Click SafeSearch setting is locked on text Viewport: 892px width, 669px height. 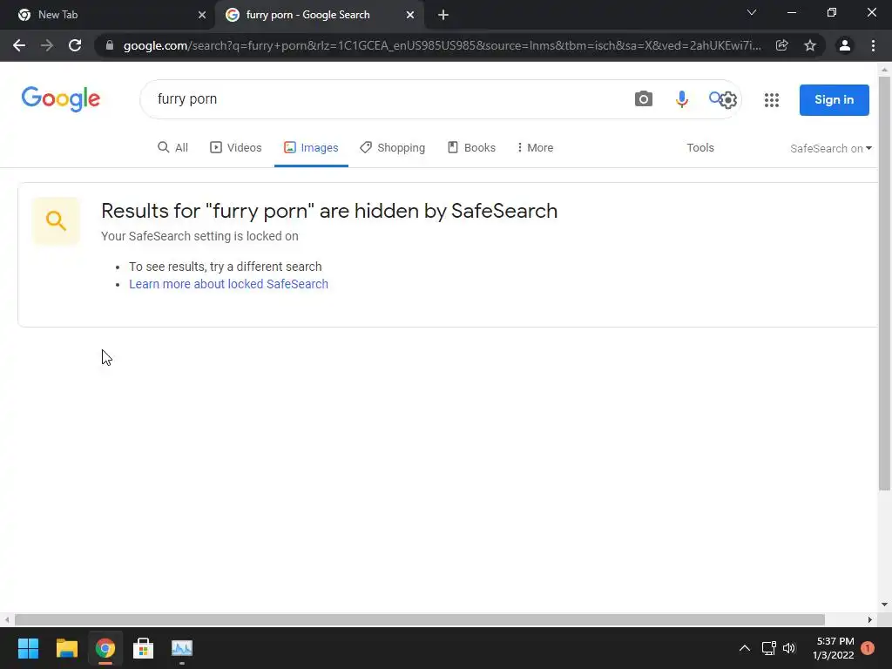point(199,236)
